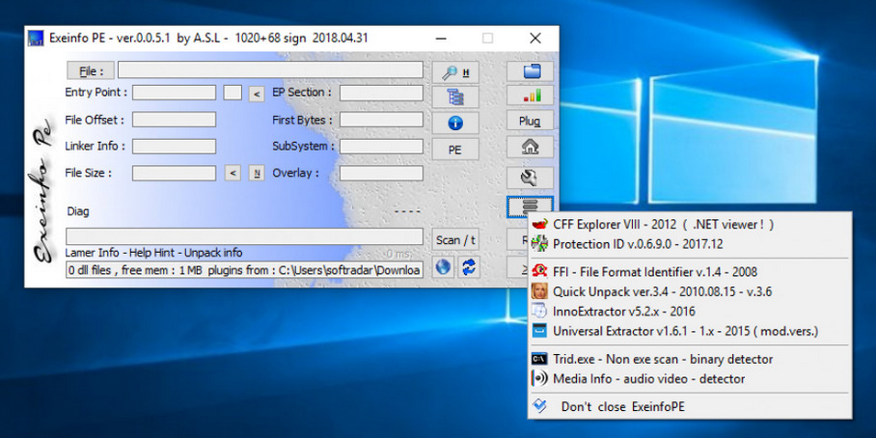This screenshot has width=876, height=438.
Task: Click the Linker Info field
Action: pos(174,147)
